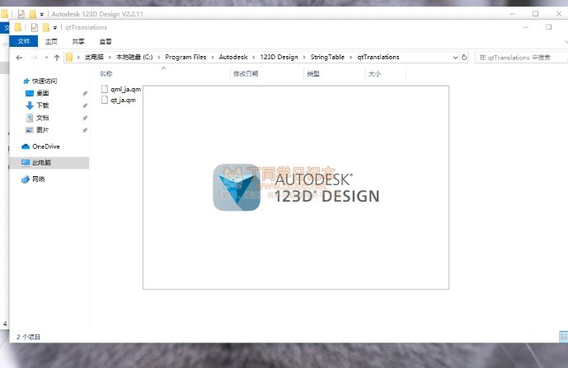
Task: Open quick access toolbar dropdown in qtTranslations window
Action: click(x=55, y=27)
